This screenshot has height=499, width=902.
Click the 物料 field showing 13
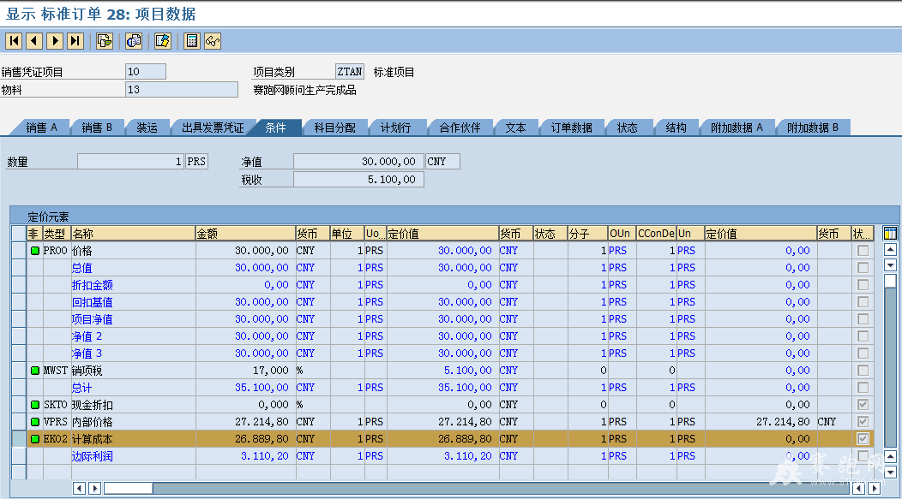click(x=181, y=90)
